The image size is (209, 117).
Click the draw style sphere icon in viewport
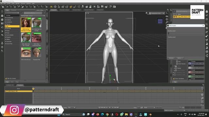[x=147, y=13]
